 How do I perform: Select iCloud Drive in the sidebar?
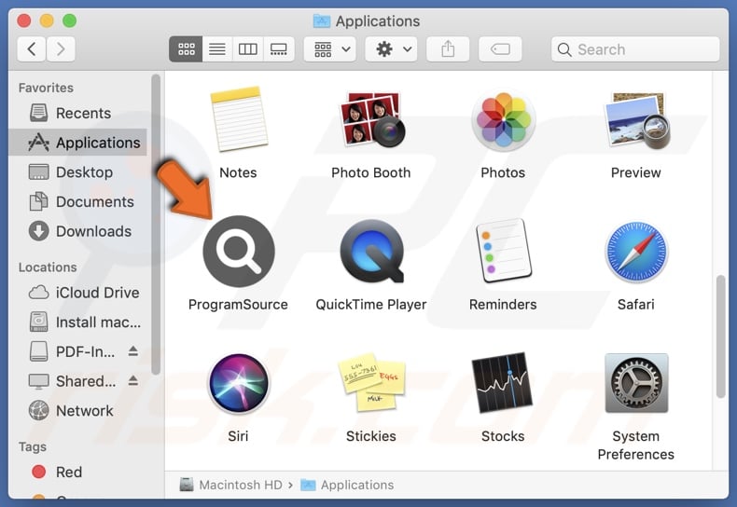click(77, 293)
